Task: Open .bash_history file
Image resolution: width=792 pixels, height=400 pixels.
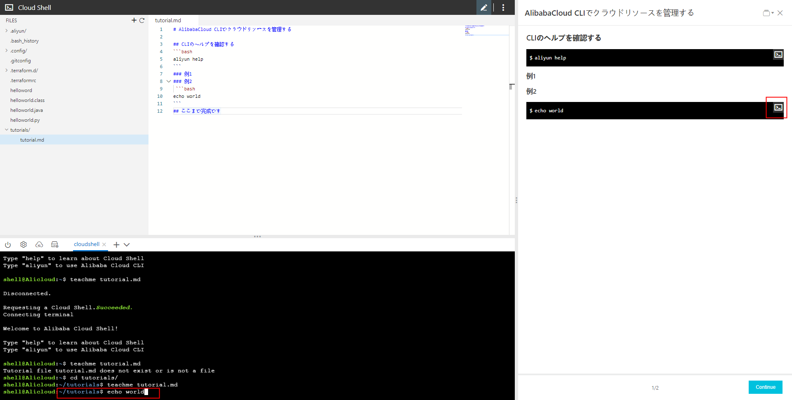Action: tap(24, 41)
